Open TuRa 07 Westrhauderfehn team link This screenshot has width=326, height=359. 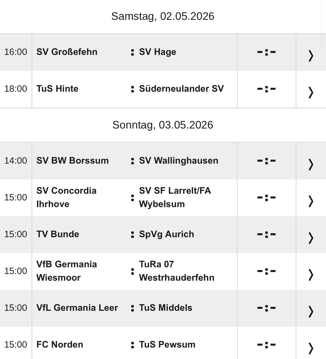coord(177,271)
